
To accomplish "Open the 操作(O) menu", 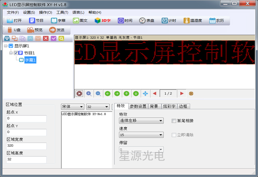I will 45,13.
